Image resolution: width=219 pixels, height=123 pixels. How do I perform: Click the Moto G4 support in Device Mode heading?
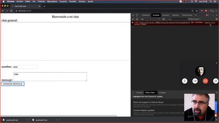tap(148, 102)
